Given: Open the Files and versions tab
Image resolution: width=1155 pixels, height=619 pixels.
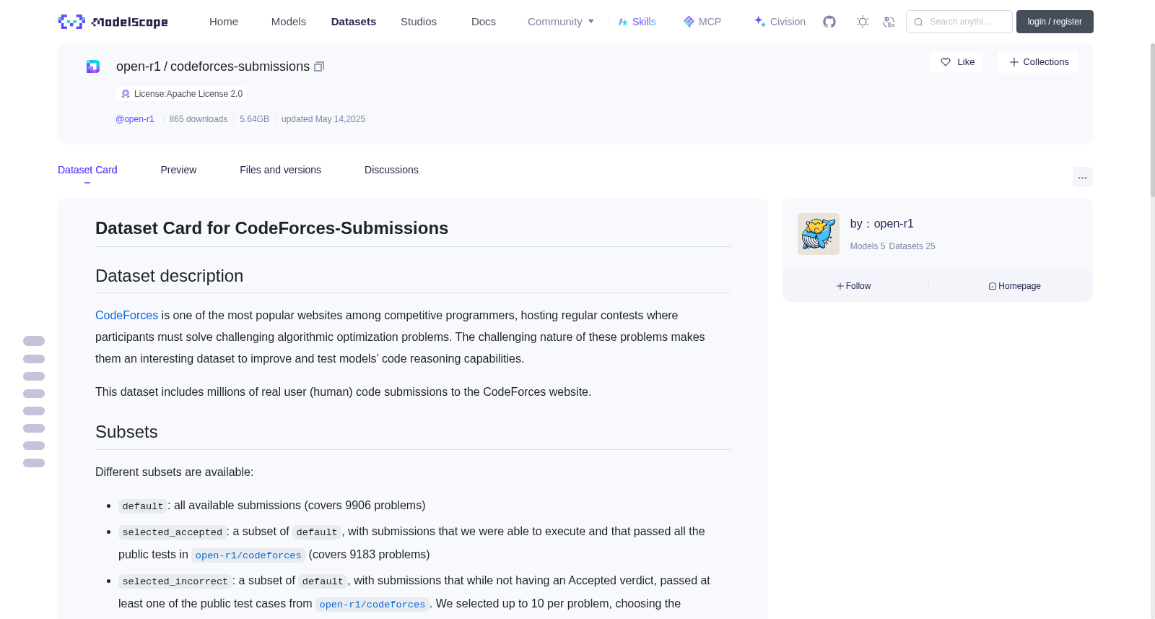Looking at the screenshot, I should (280, 170).
